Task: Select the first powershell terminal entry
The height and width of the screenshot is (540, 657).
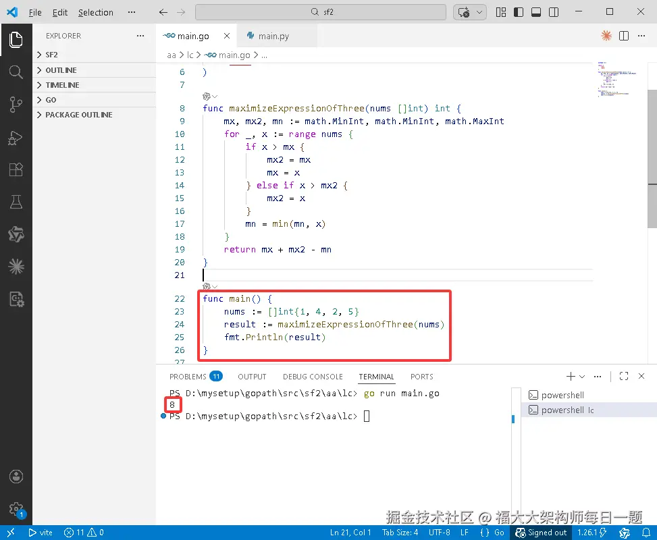Action: point(589,395)
